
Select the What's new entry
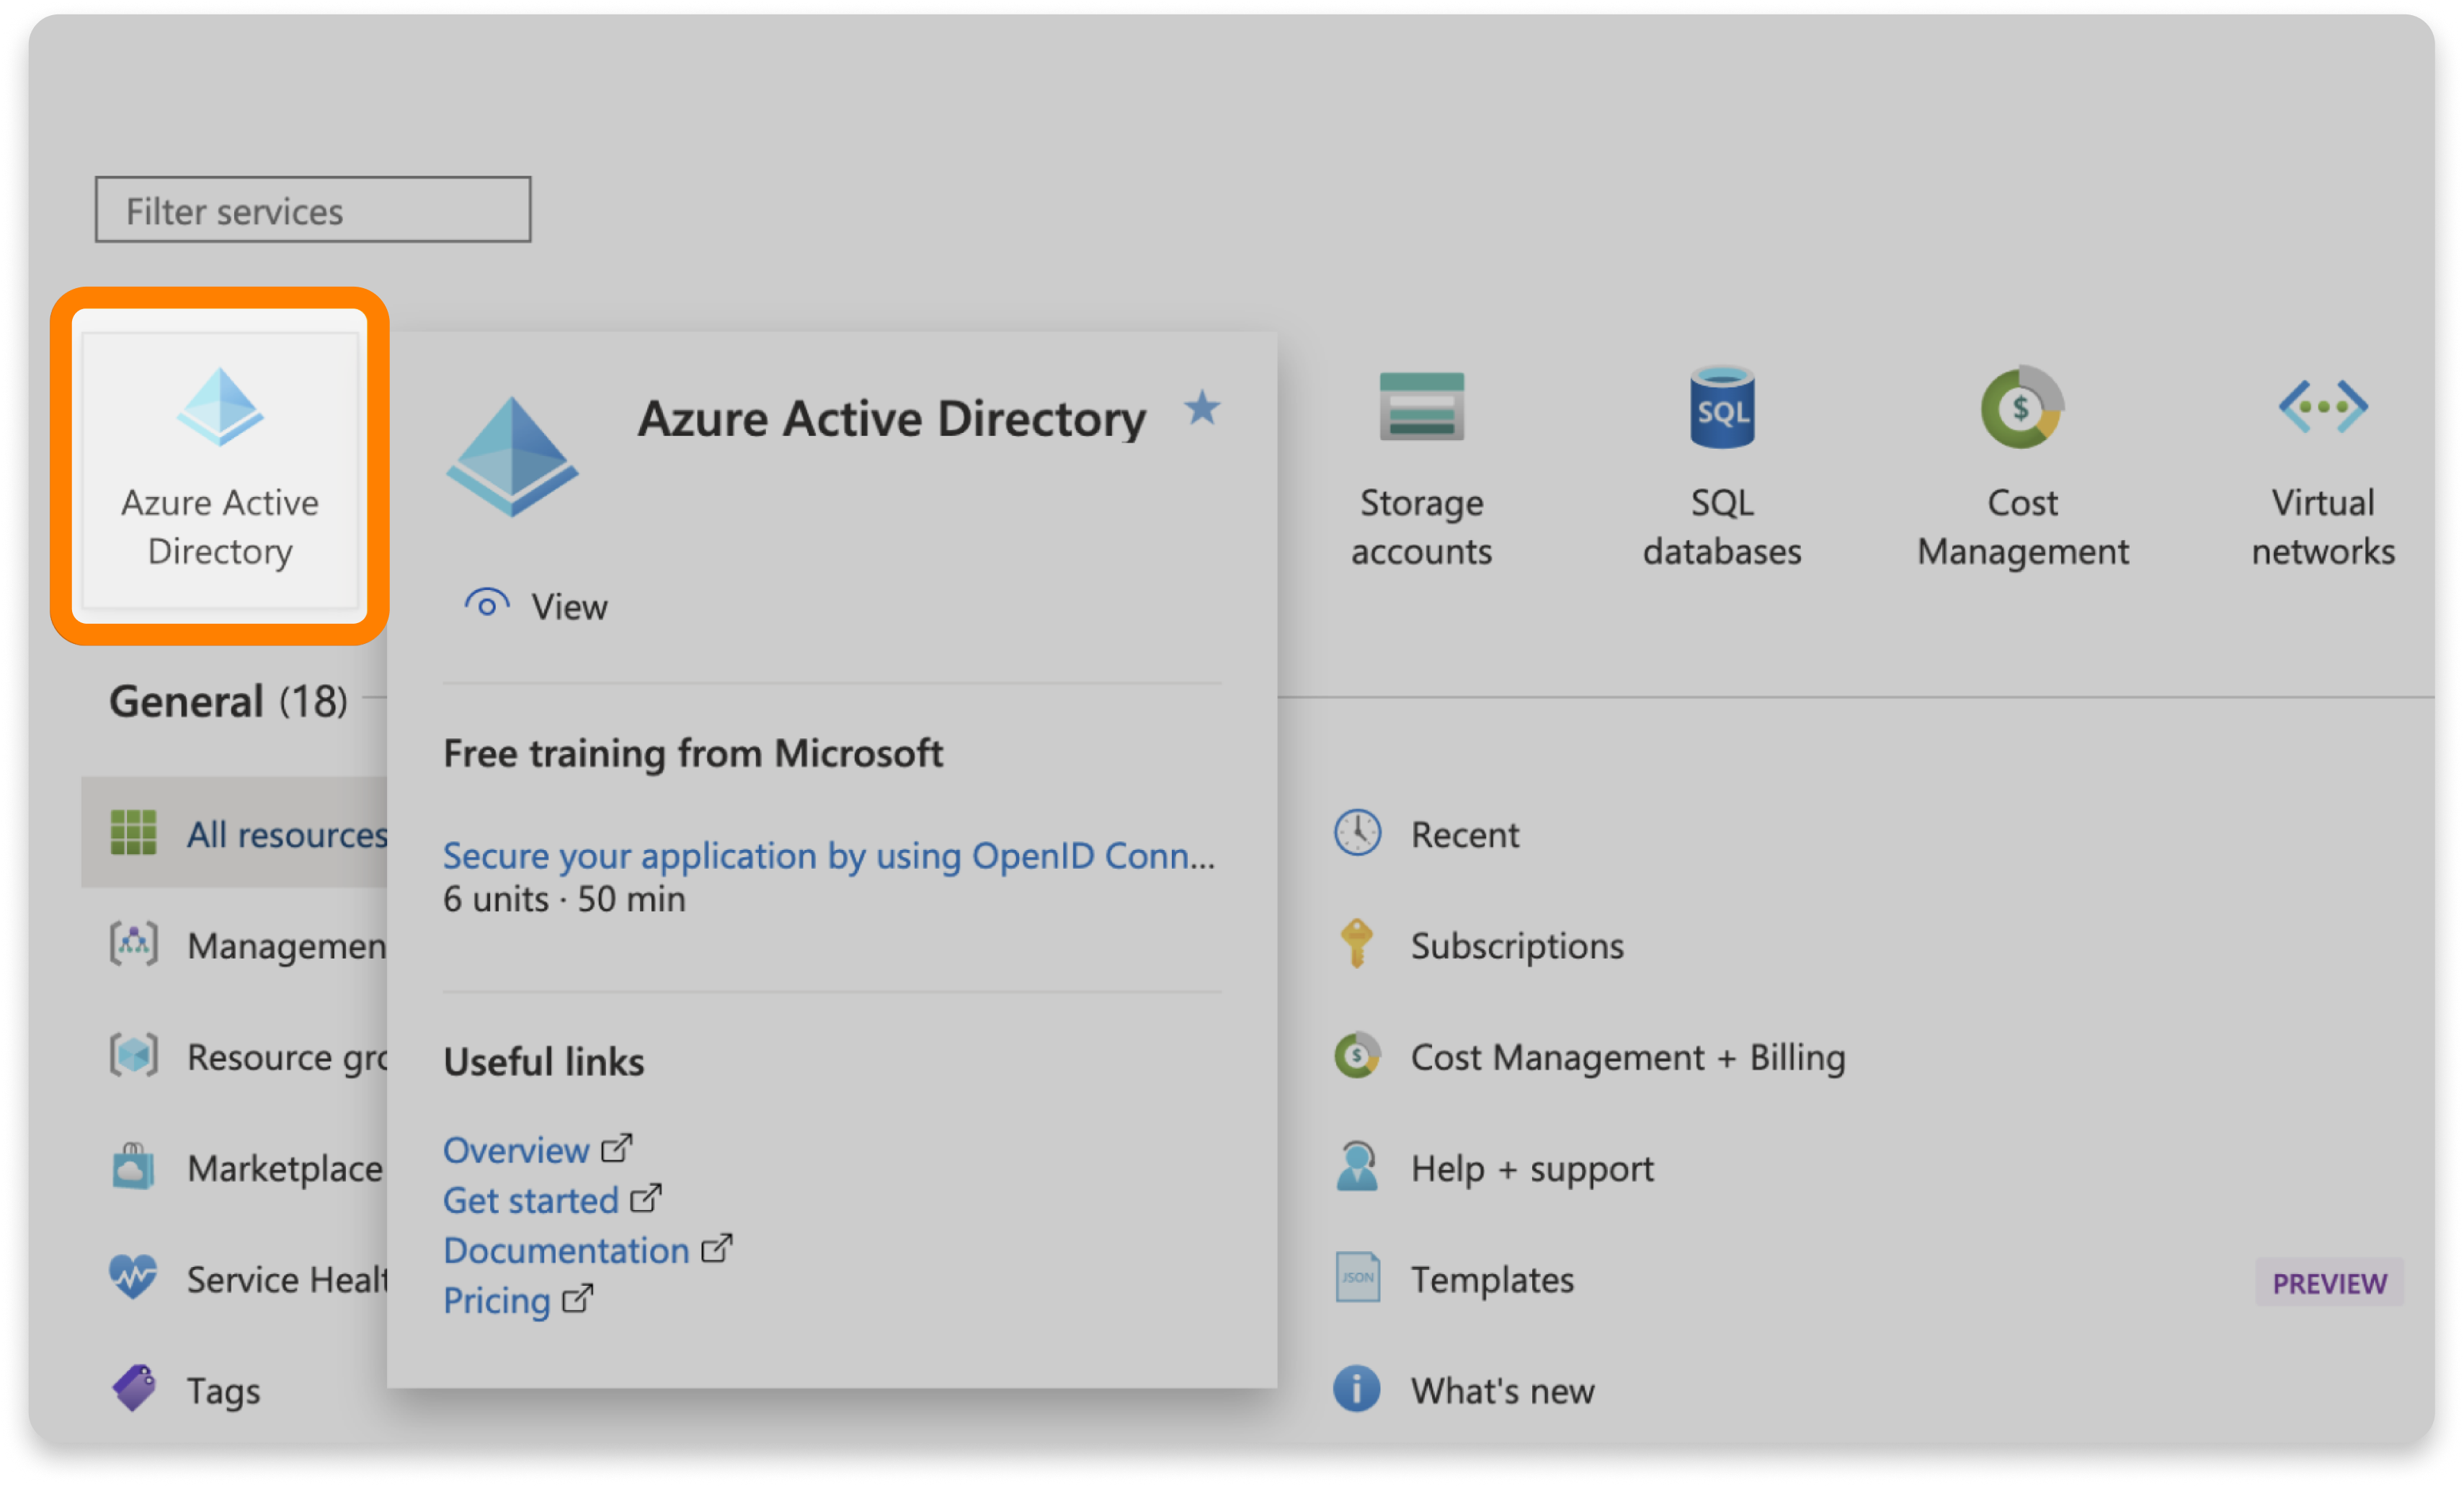(x=1502, y=1391)
